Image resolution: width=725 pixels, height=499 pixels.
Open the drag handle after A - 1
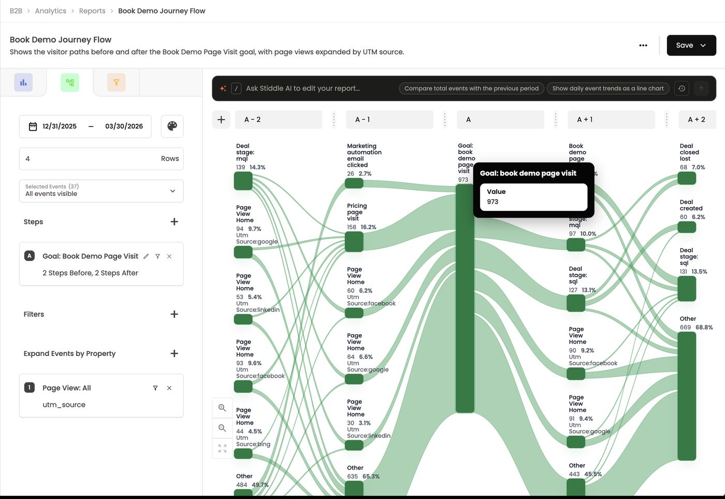click(445, 120)
